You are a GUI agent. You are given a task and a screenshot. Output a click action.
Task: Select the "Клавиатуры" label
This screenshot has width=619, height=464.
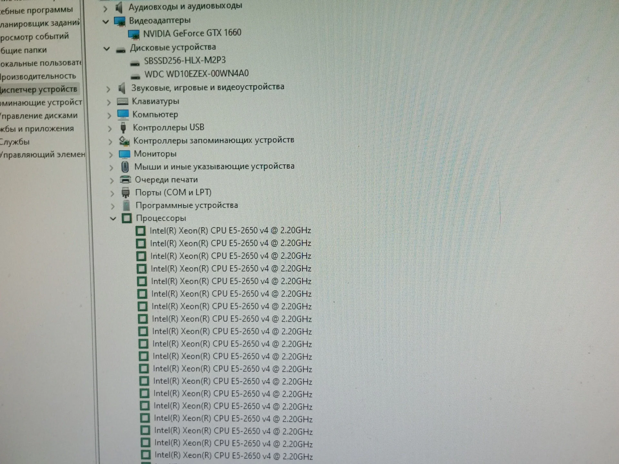pos(155,101)
